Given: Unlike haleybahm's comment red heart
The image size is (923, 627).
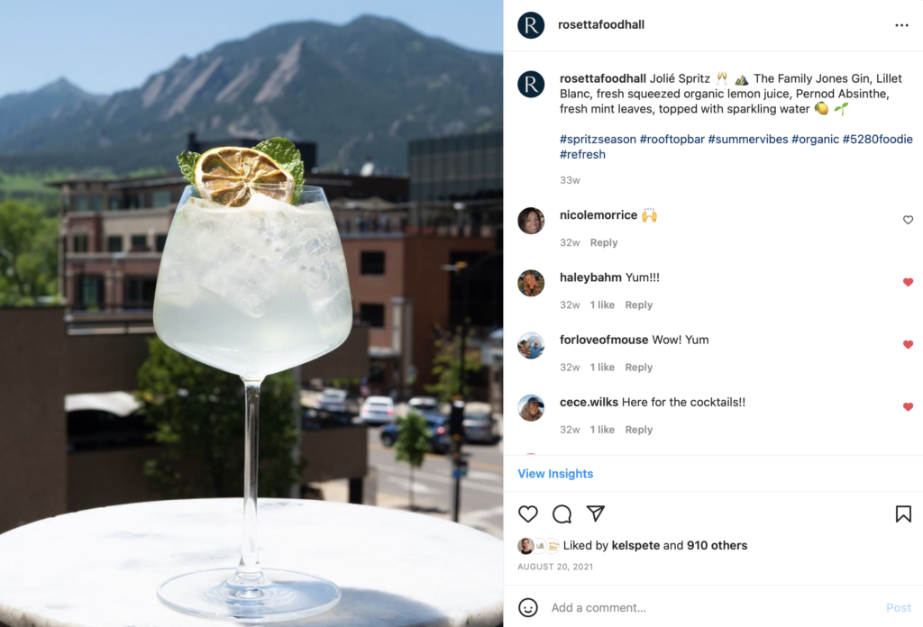Looking at the screenshot, I should click(909, 282).
